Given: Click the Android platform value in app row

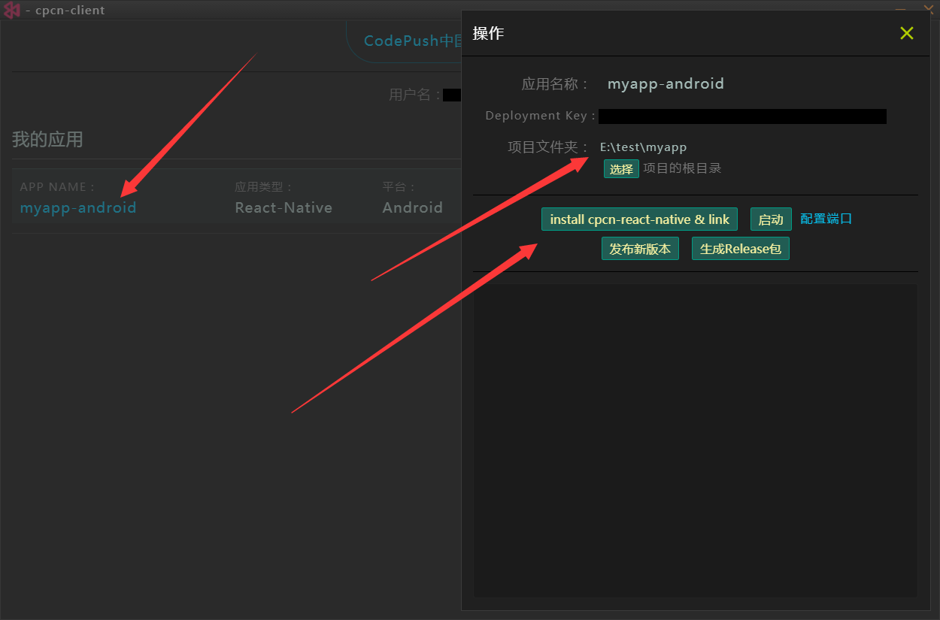Looking at the screenshot, I should 412,207.
